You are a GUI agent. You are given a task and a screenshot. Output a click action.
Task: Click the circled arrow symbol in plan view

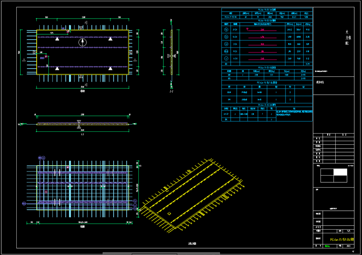(82, 42)
